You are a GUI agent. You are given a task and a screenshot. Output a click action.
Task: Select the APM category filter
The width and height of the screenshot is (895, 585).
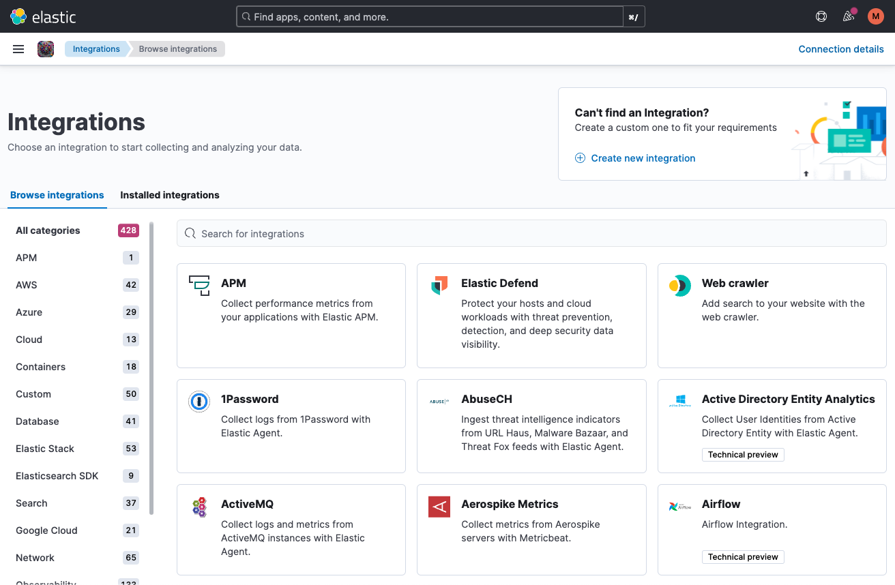(77, 258)
